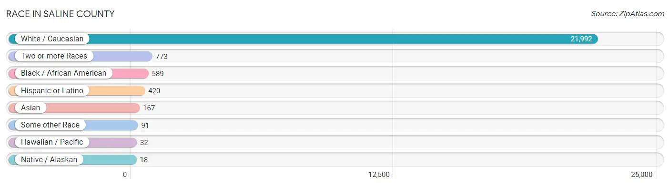
Task: Open the Source: ZipAtlas.com link
Action: click(628, 14)
